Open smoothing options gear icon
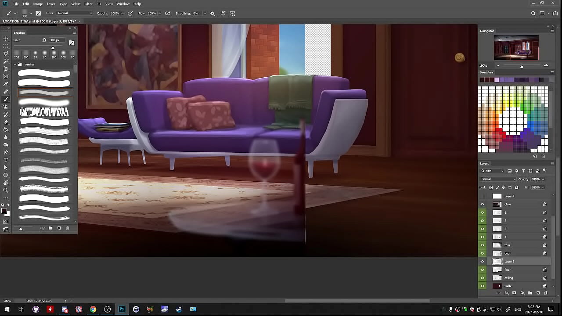 (213, 14)
